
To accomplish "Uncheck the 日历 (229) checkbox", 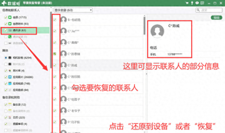I will (6, 117).
